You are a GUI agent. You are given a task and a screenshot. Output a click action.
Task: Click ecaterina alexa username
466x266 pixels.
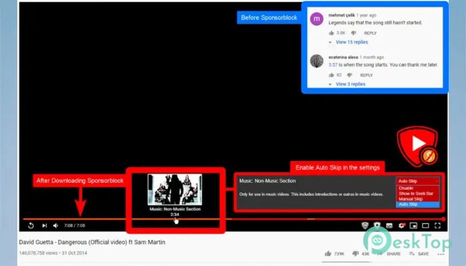(344, 57)
